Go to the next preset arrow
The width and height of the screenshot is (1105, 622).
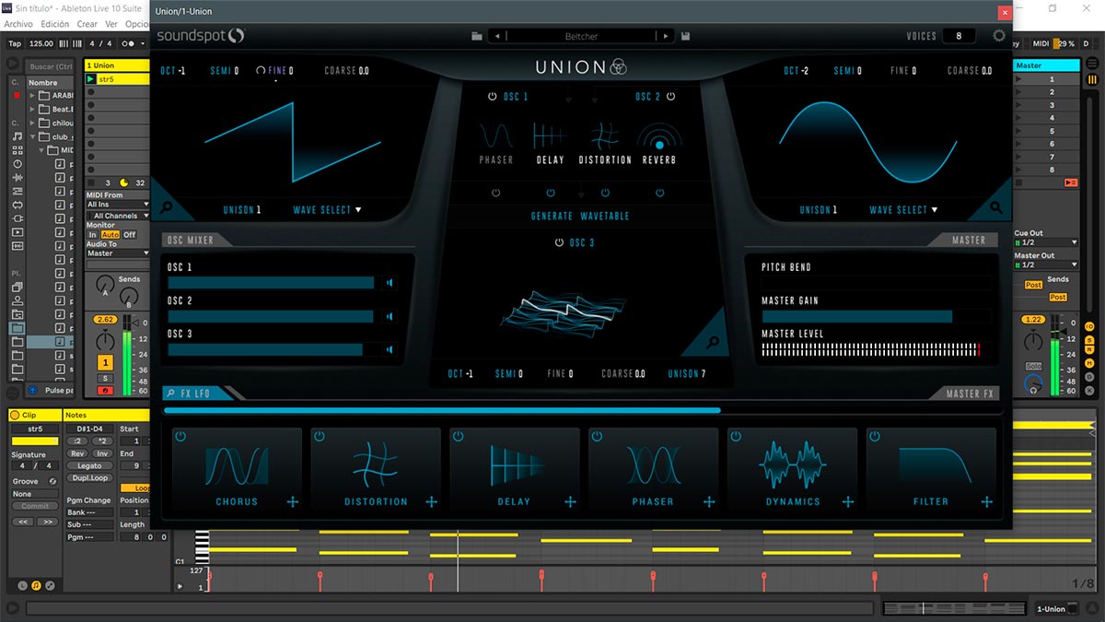click(665, 36)
